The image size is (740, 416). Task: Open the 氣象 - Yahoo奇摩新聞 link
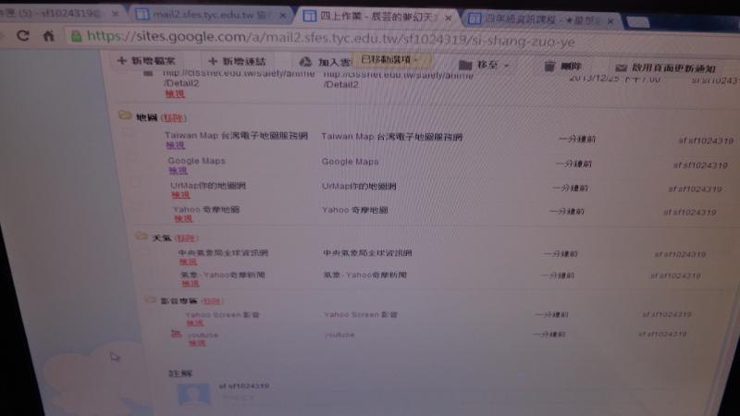[223, 275]
